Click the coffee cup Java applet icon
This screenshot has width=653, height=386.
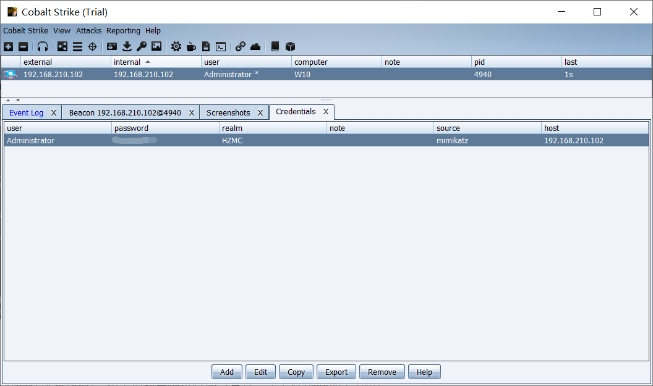(191, 46)
